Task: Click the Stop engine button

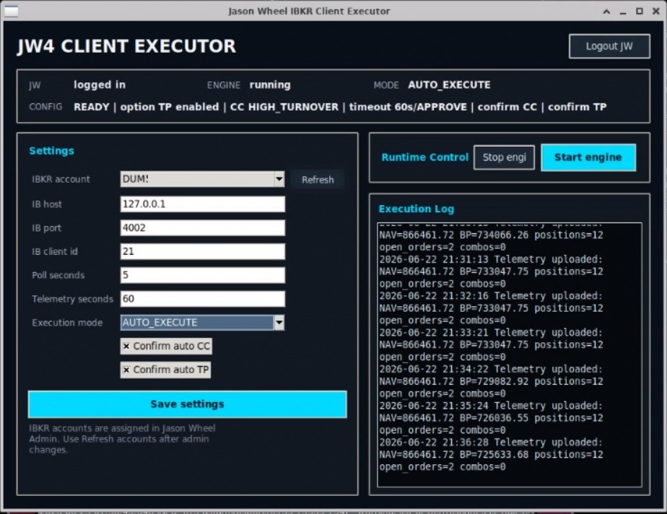Action: tap(504, 157)
